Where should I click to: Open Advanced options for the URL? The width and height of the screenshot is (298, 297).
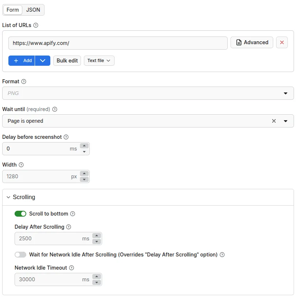[x=252, y=42]
